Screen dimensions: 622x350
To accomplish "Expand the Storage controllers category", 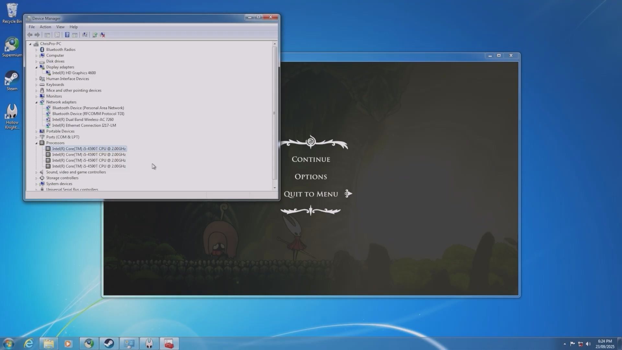I will tap(36, 178).
